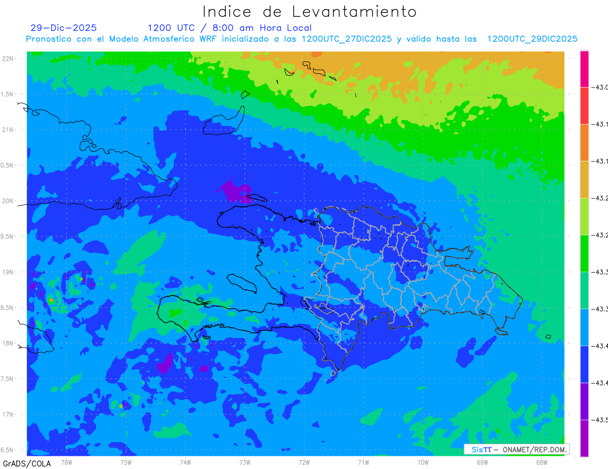The height and width of the screenshot is (469, 608).
Task: Click the '-43.0' color bar label
Action: coord(600,88)
